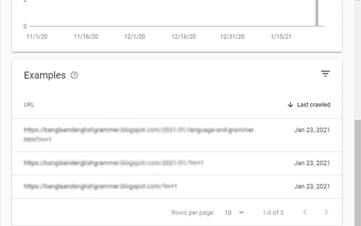Click the second row's Jan 23, 2021 date
The image size is (361, 226).
pos(312,163)
